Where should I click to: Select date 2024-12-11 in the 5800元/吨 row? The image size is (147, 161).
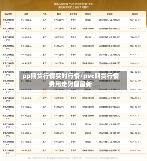tap(135, 55)
